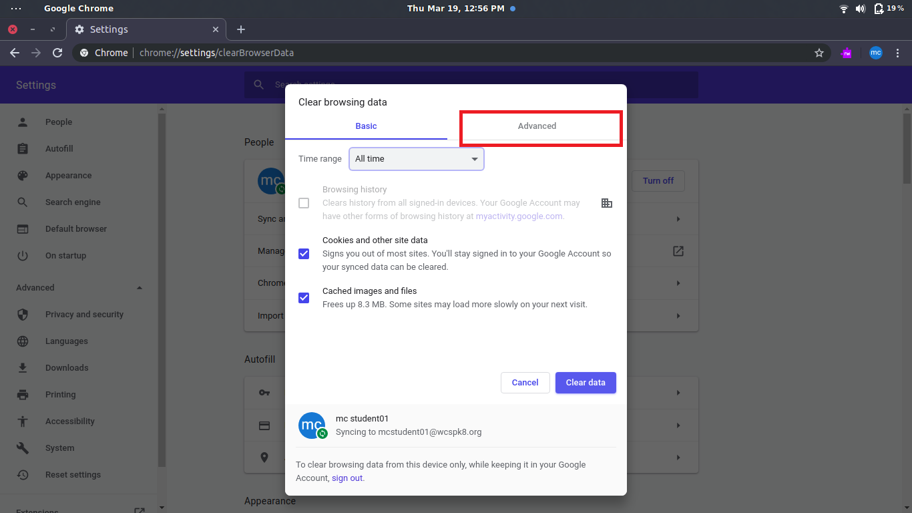Image resolution: width=912 pixels, height=513 pixels.
Task: Click the sign out link
Action: [347, 478]
